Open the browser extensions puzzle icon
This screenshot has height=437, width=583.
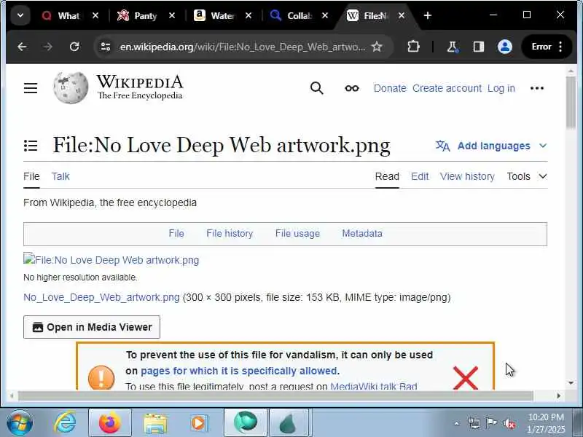(x=413, y=47)
